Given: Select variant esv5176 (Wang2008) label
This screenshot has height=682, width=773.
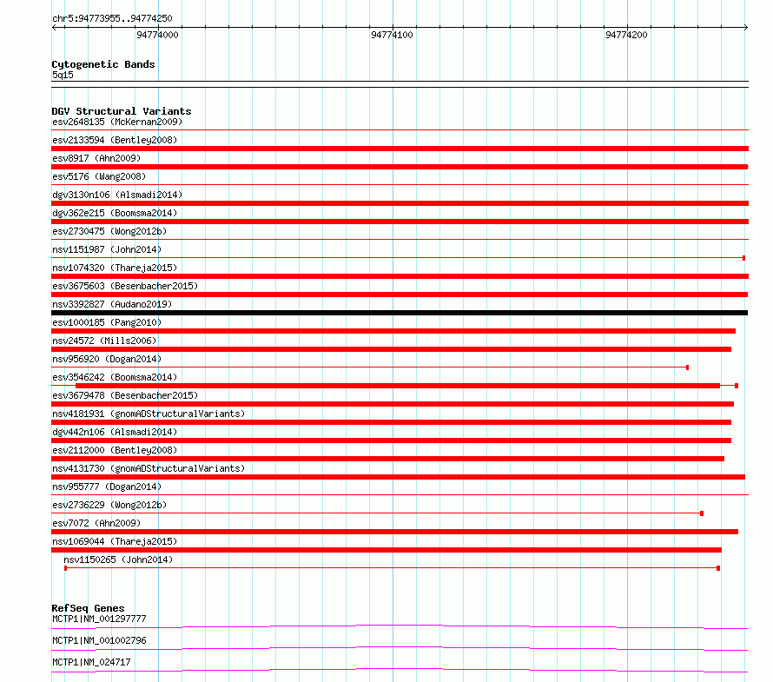Looking at the screenshot, I should point(99,176).
